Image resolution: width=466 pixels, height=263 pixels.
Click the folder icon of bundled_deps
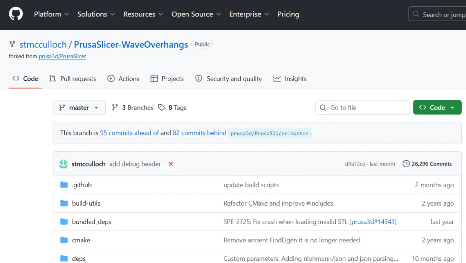(x=64, y=222)
